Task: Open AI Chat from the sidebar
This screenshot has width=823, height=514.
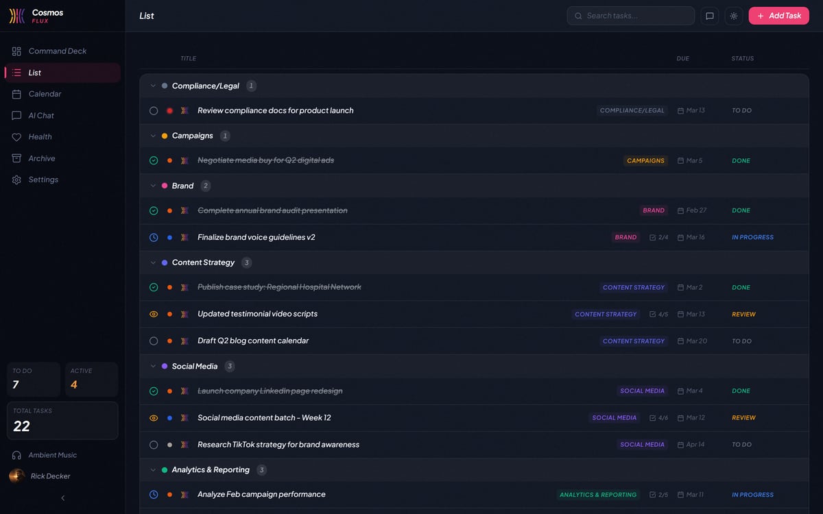Action: point(16,115)
